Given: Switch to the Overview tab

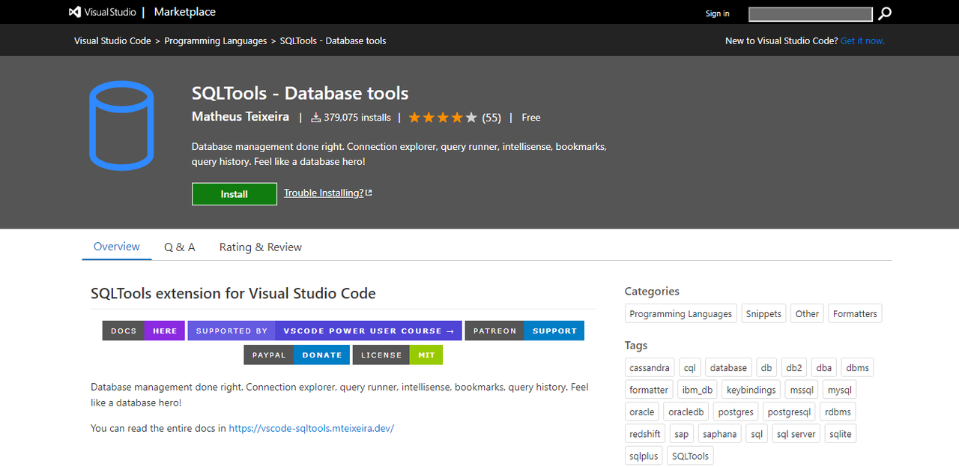Looking at the screenshot, I should (117, 247).
